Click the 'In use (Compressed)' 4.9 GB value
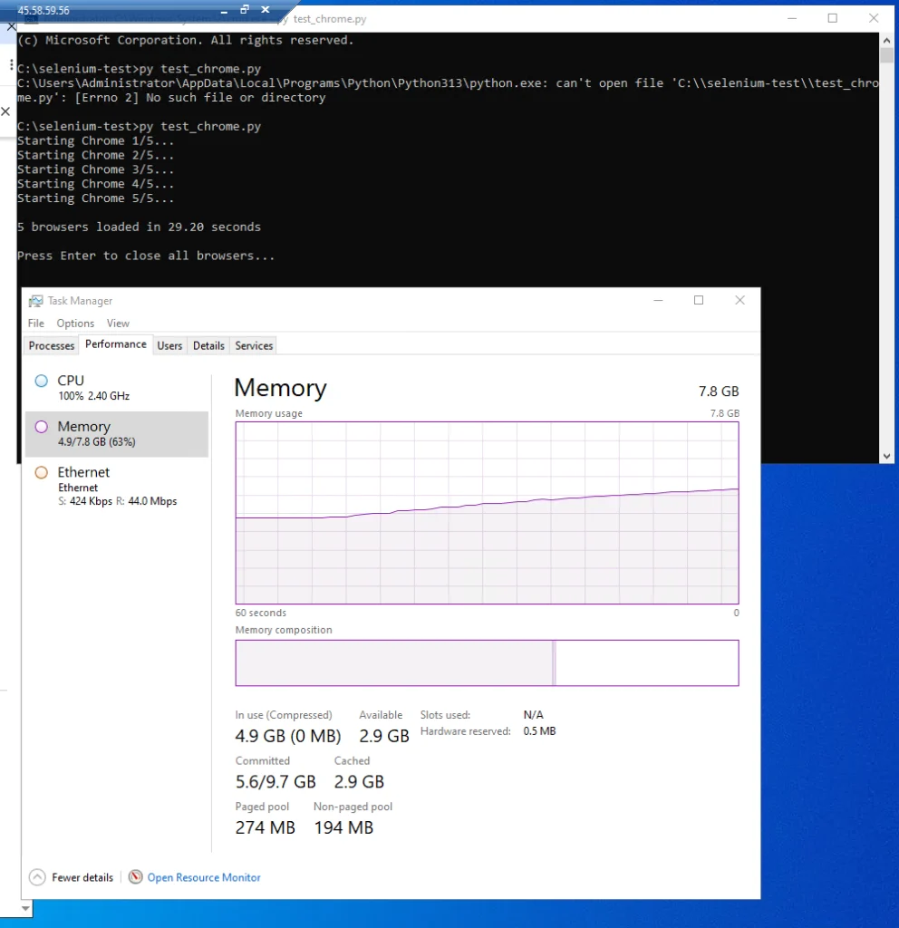 pyautogui.click(x=287, y=736)
